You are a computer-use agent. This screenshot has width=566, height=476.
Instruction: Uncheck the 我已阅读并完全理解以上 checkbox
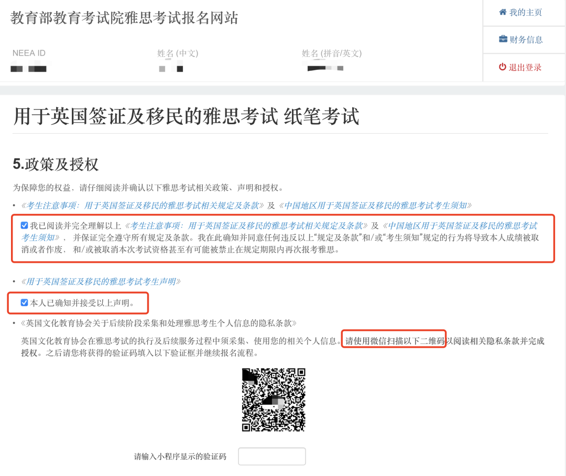24,225
